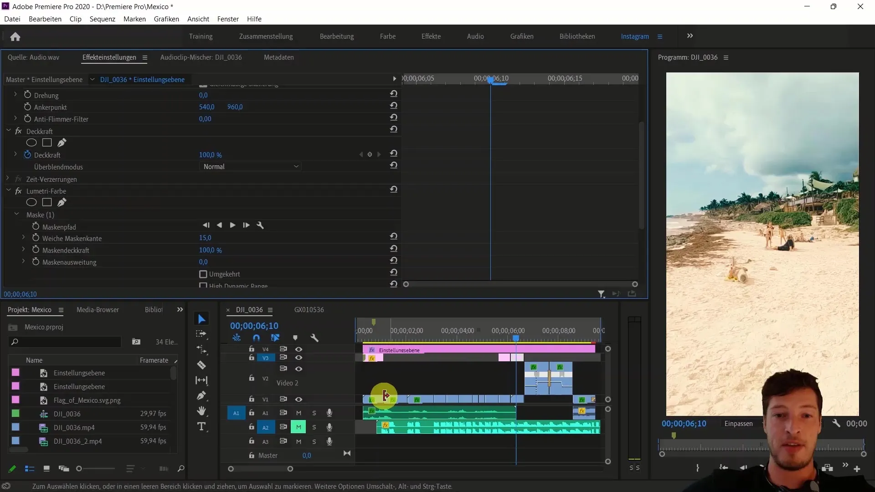The width and height of the screenshot is (875, 492).
Task: Click the Einstellungsebene clip on V4
Action: 479,349
